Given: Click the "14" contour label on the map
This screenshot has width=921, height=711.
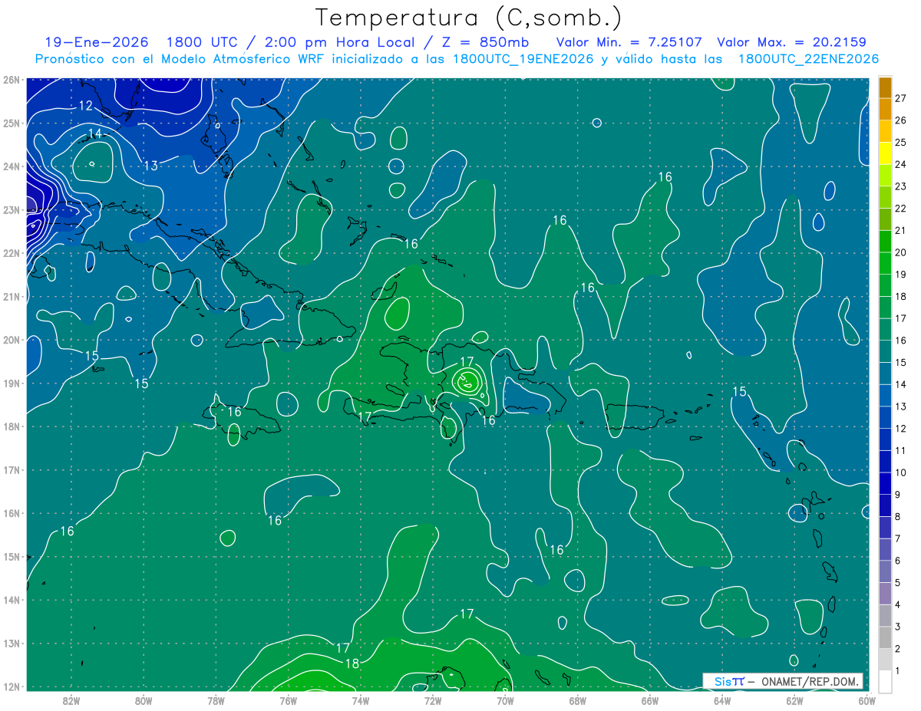Looking at the screenshot, I should [94, 134].
